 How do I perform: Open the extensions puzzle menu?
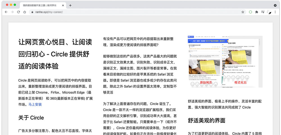(x=257, y=12)
